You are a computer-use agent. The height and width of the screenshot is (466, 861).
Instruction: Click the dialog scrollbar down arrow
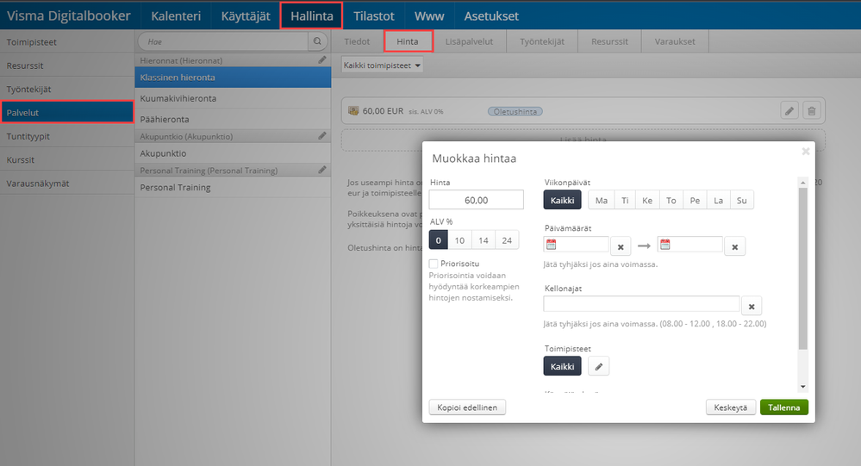(x=802, y=387)
